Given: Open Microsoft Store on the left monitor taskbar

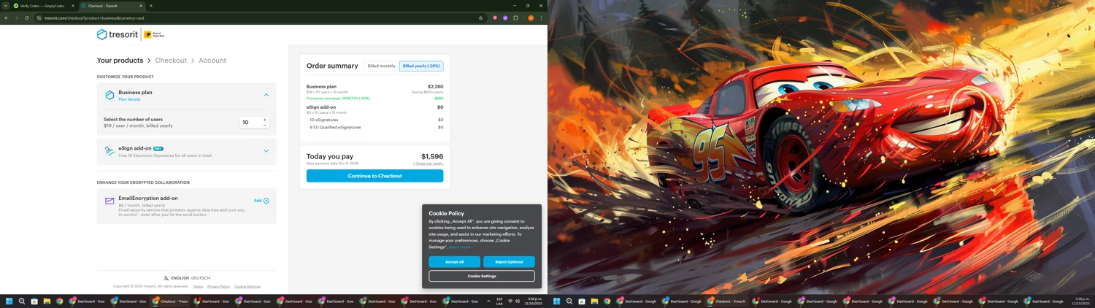Looking at the screenshot, I should [x=34, y=301].
